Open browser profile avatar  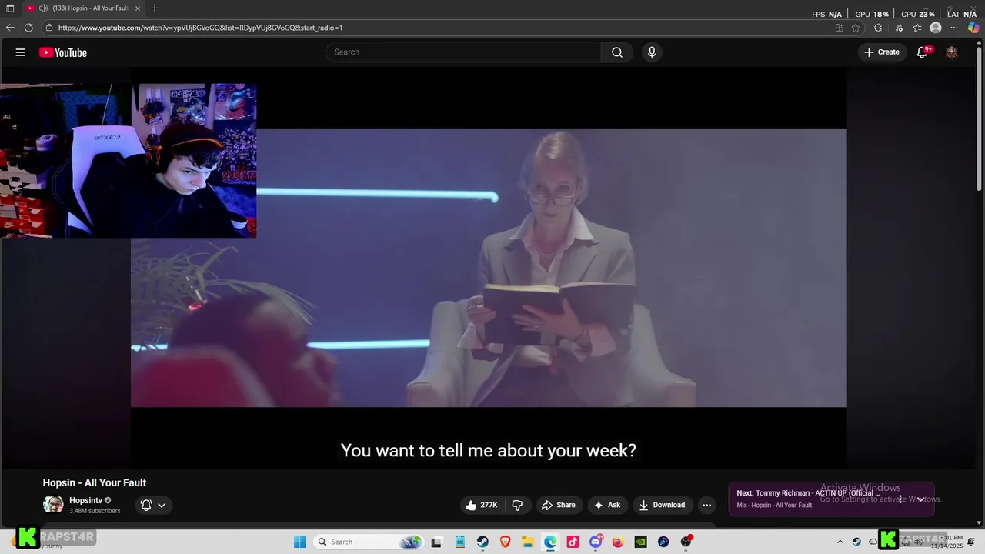[936, 28]
